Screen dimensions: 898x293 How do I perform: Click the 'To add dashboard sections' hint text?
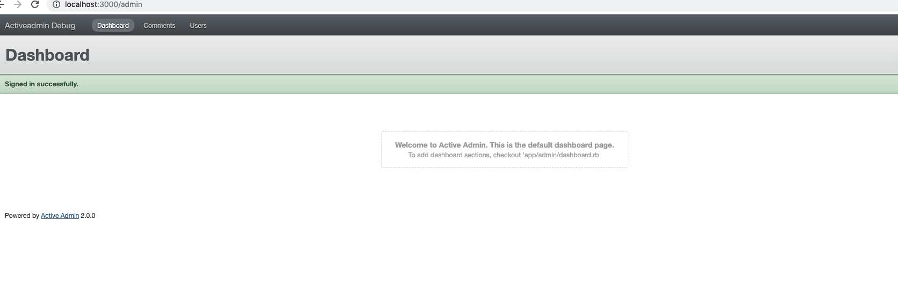tap(504, 155)
